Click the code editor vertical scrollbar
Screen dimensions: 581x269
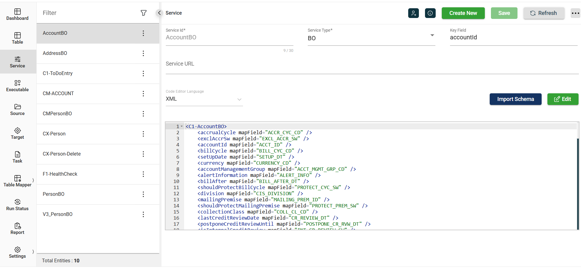[x=578, y=183]
